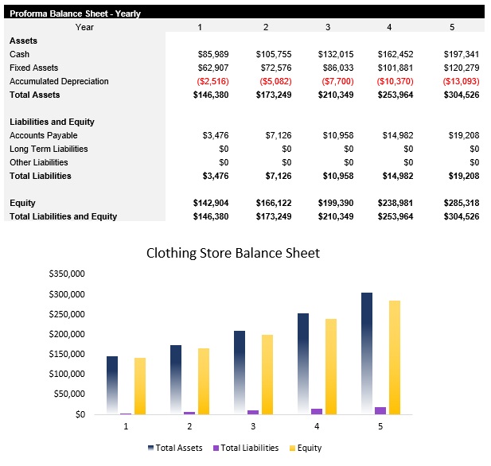The height and width of the screenshot is (466, 491).
Task: Click depreciation value ($7,700)
Action: point(337,81)
